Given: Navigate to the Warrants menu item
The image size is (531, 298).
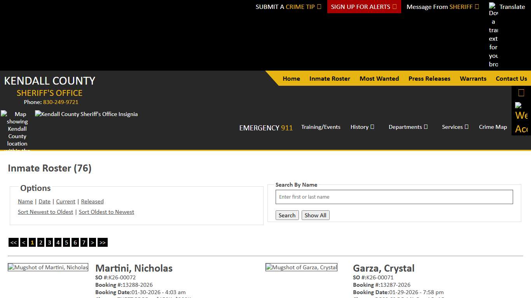Looking at the screenshot, I should (473, 78).
